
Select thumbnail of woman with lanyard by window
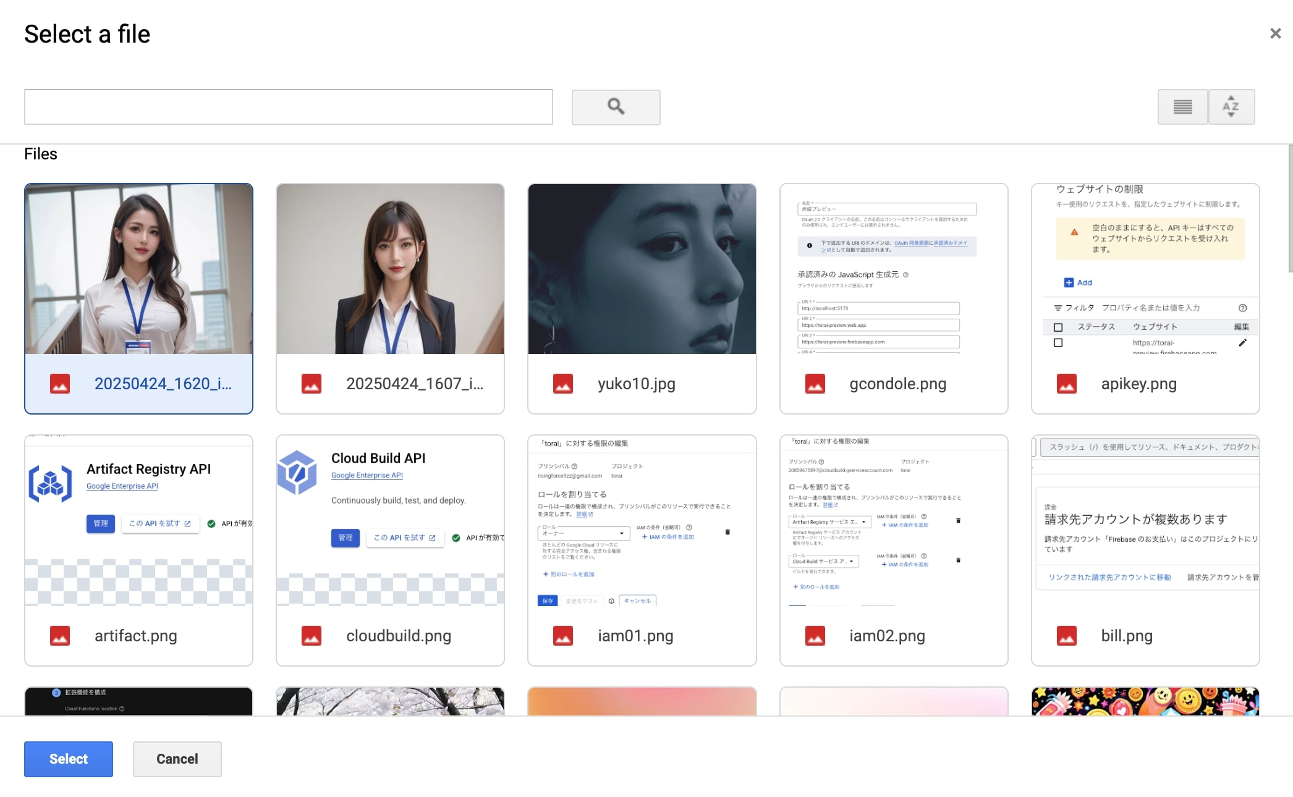(138, 269)
